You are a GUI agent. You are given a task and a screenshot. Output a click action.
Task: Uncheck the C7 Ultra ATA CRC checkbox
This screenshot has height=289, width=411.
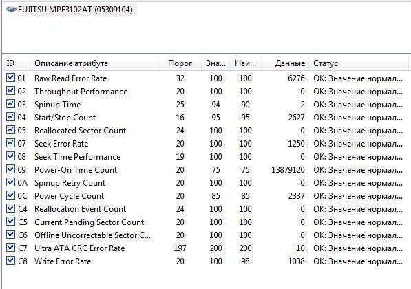pos(10,248)
